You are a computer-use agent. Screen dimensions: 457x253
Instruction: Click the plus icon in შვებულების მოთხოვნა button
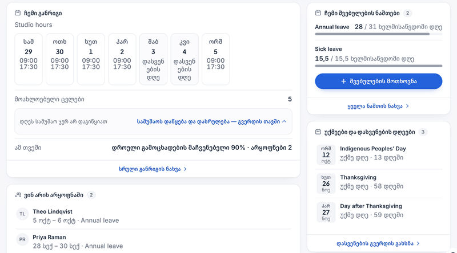coord(344,81)
